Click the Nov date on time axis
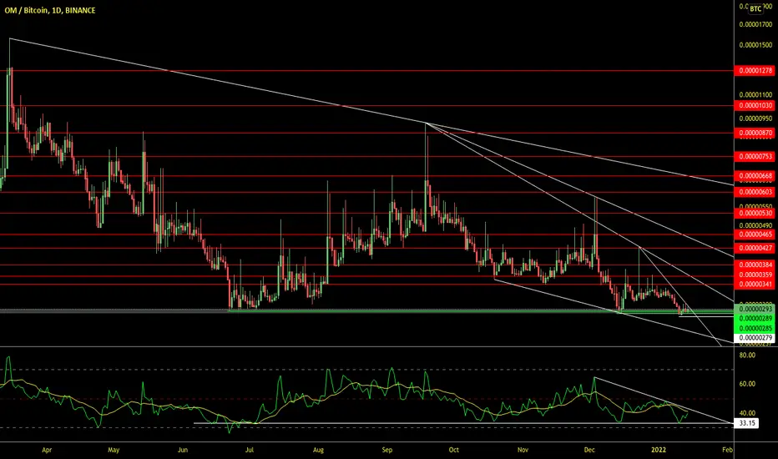 click(523, 450)
